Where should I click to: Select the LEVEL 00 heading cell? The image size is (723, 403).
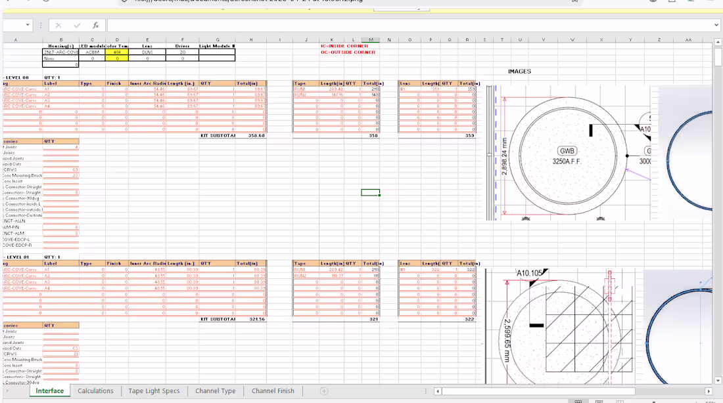click(x=16, y=77)
